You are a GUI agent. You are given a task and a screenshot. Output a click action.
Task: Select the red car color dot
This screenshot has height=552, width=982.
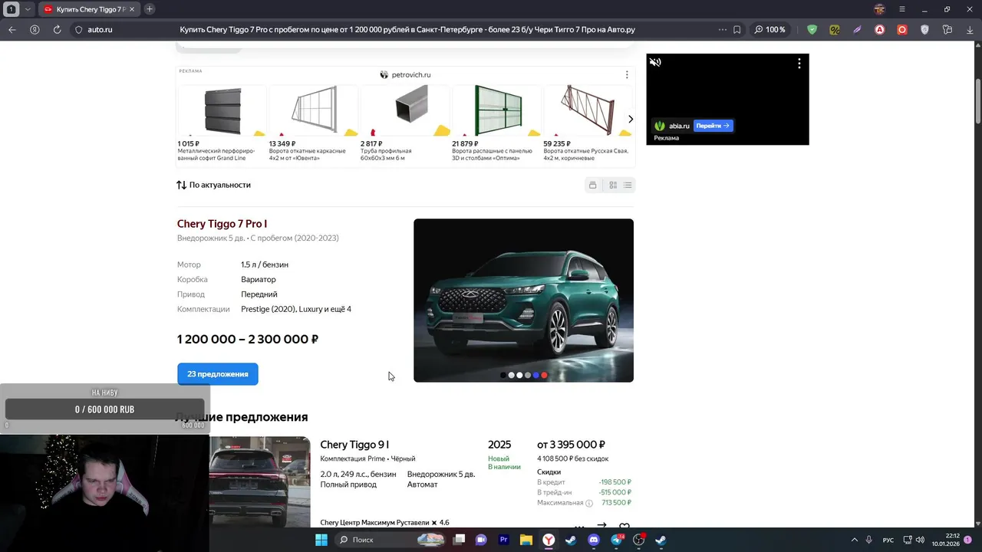point(545,375)
